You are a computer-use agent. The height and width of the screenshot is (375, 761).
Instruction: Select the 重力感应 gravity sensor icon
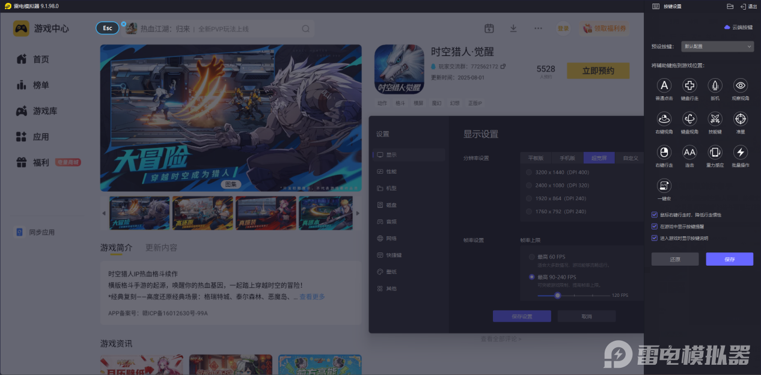(x=715, y=152)
